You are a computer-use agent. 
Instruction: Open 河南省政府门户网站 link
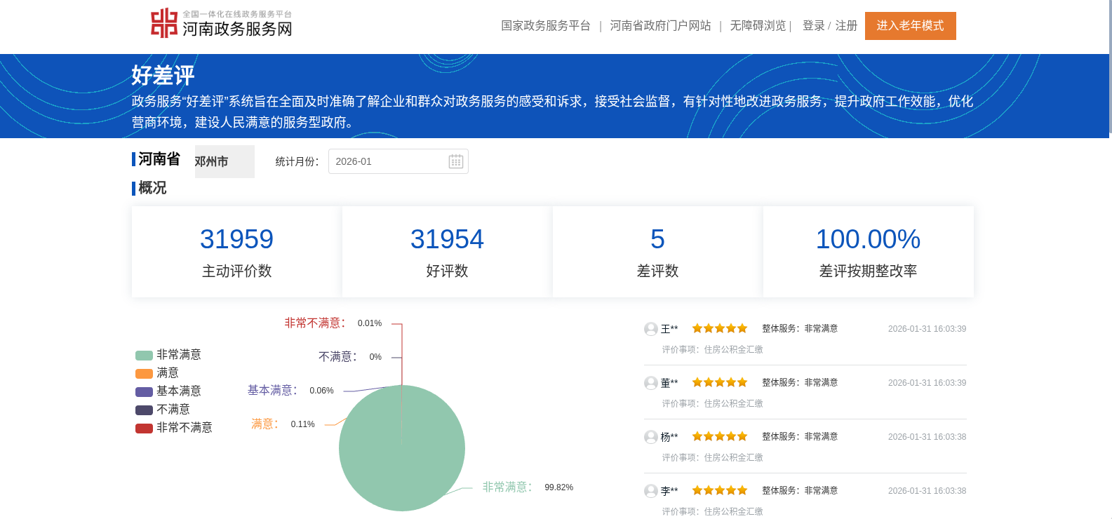point(660,26)
